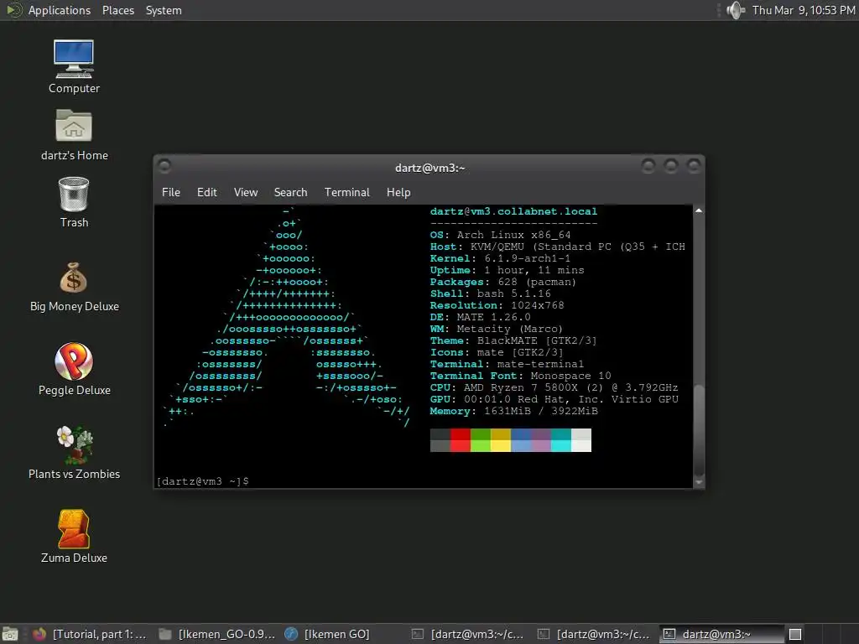Click the workspace switcher square at bottom right
This screenshot has width=859, height=644.
coord(795,634)
